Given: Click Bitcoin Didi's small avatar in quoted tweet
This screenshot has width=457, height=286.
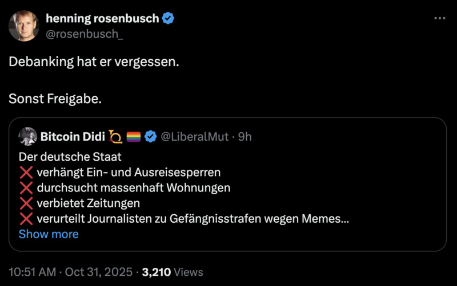Looking at the screenshot, I should pyautogui.click(x=28, y=137).
